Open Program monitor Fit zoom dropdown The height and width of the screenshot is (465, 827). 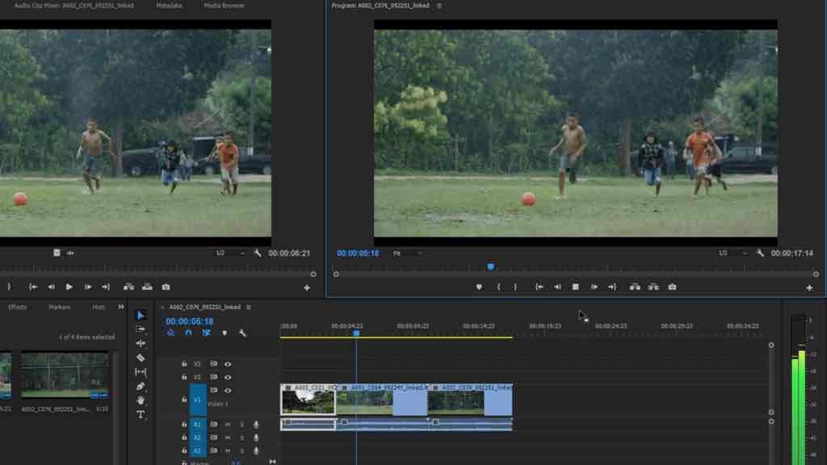(408, 253)
